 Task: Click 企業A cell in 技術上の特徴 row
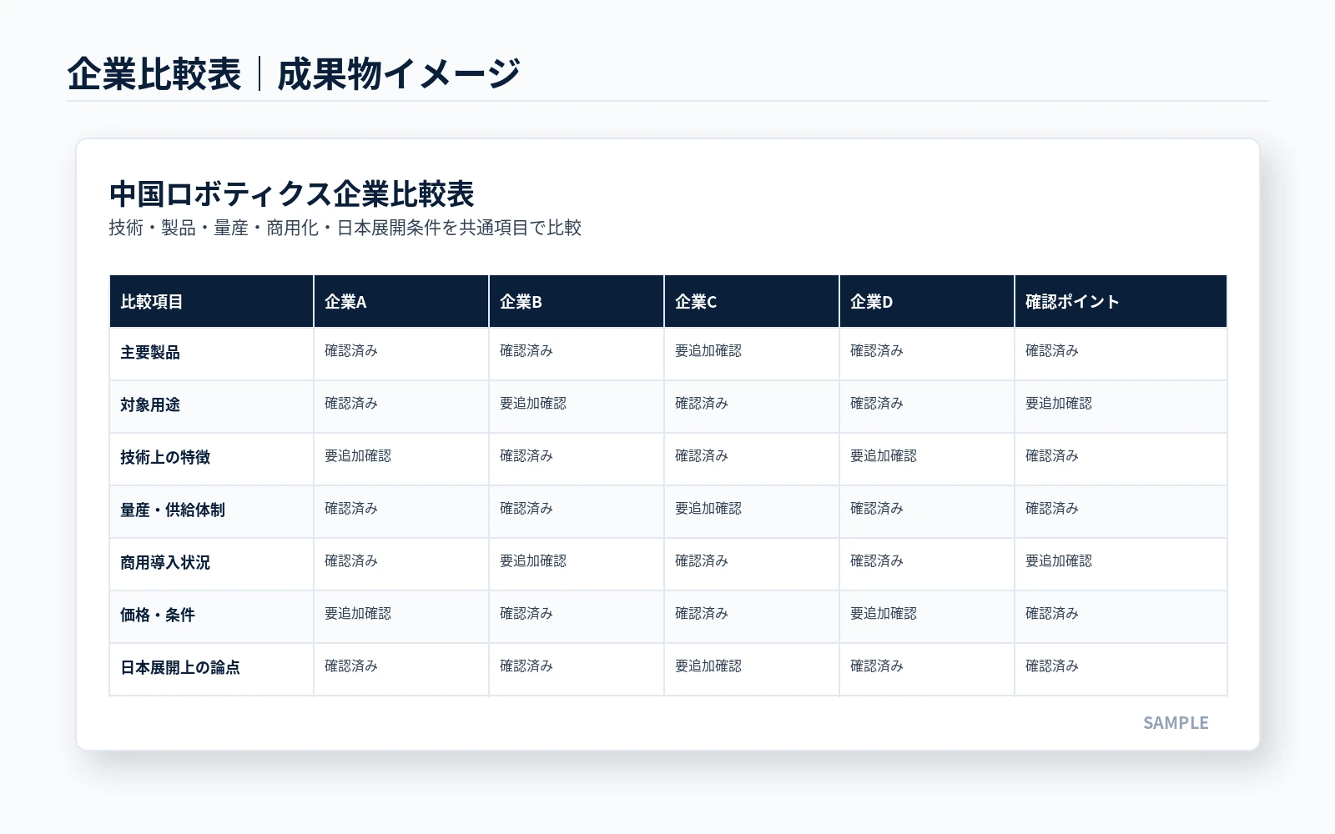[401, 459]
